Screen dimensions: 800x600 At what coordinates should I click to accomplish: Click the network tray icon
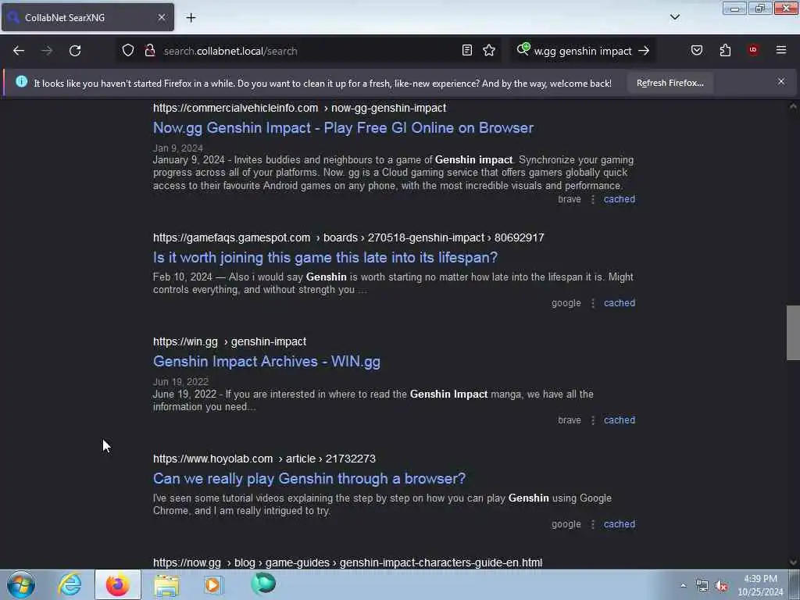702,586
